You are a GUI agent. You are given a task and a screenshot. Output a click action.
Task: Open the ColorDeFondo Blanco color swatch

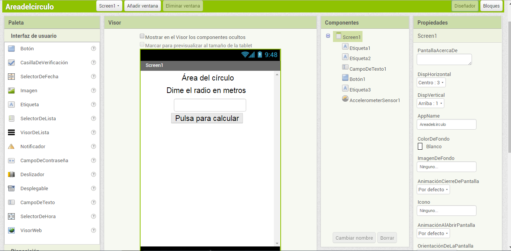[420, 146]
